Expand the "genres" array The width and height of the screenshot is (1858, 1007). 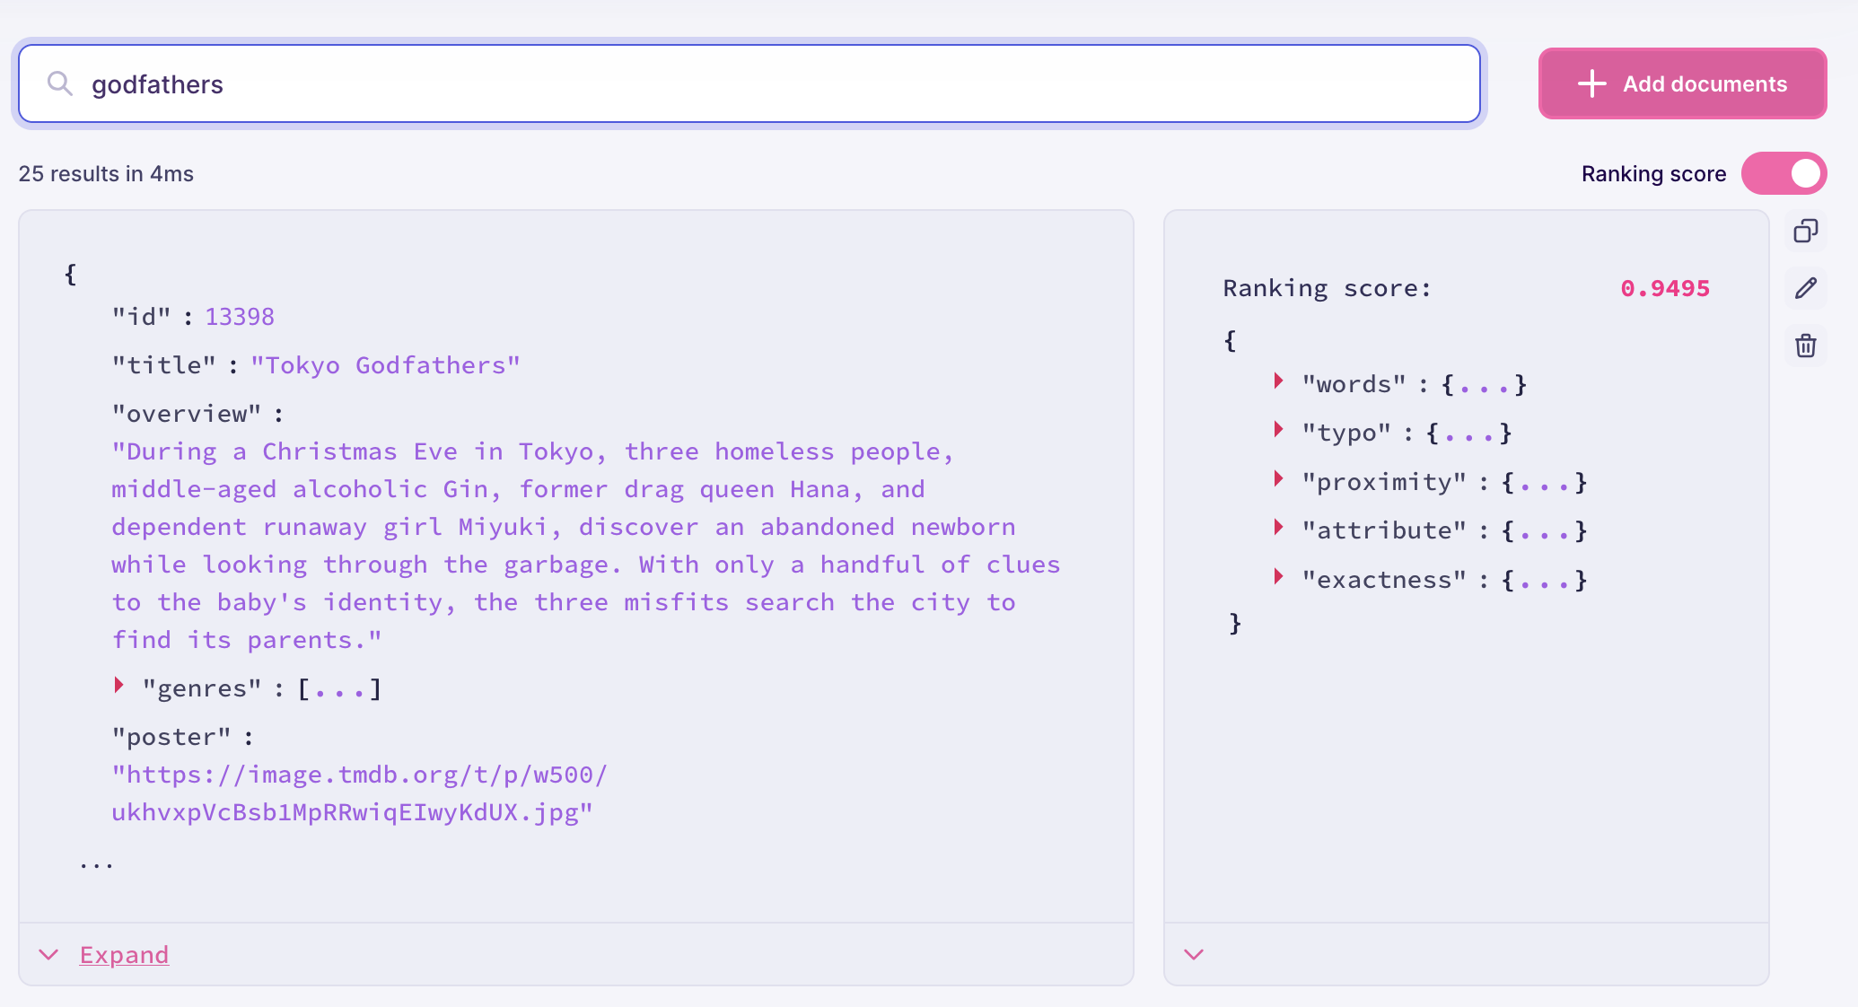point(118,687)
